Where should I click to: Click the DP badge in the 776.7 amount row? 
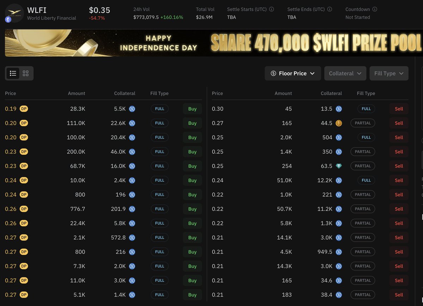coord(24,209)
